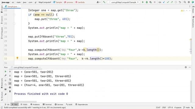Go to the previous highlighted problem arrow
Image resolution: width=195 pixels, height=109 pixels.
(187, 11)
